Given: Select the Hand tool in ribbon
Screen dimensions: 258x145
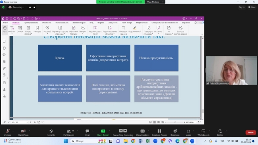Looking at the screenshot, I should [x=4, y=29].
